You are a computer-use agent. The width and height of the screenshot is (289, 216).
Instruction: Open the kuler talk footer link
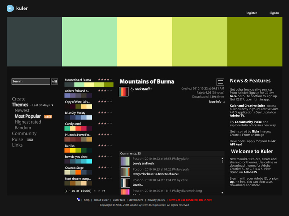click(x=119, y=200)
